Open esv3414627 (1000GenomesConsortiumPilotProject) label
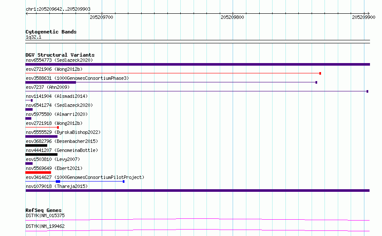Image resolution: width=382 pixels, height=236 pixels. click(x=85, y=177)
